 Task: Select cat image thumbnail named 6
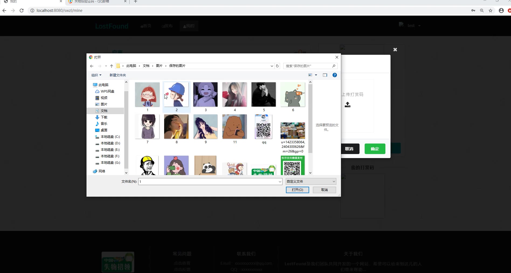coord(293,95)
